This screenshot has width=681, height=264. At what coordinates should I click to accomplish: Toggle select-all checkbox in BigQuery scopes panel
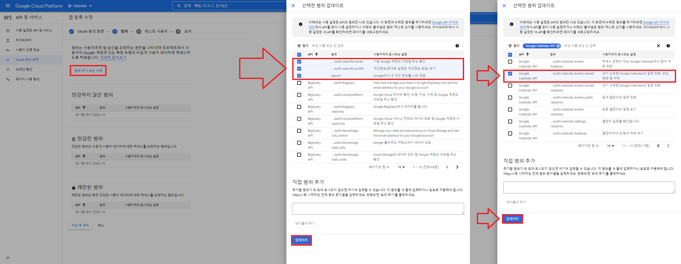(x=299, y=54)
